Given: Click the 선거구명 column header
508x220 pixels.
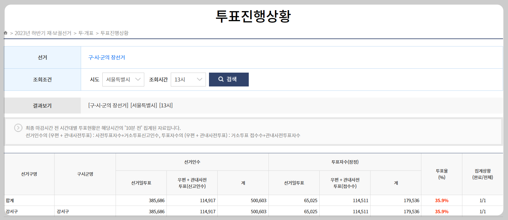Looking at the screenshot, I should (x=29, y=174).
